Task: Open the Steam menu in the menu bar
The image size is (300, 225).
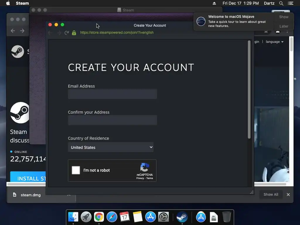Action: (22, 3)
